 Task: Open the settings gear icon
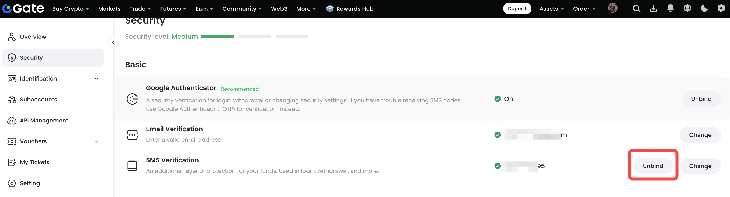pos(721,9)
